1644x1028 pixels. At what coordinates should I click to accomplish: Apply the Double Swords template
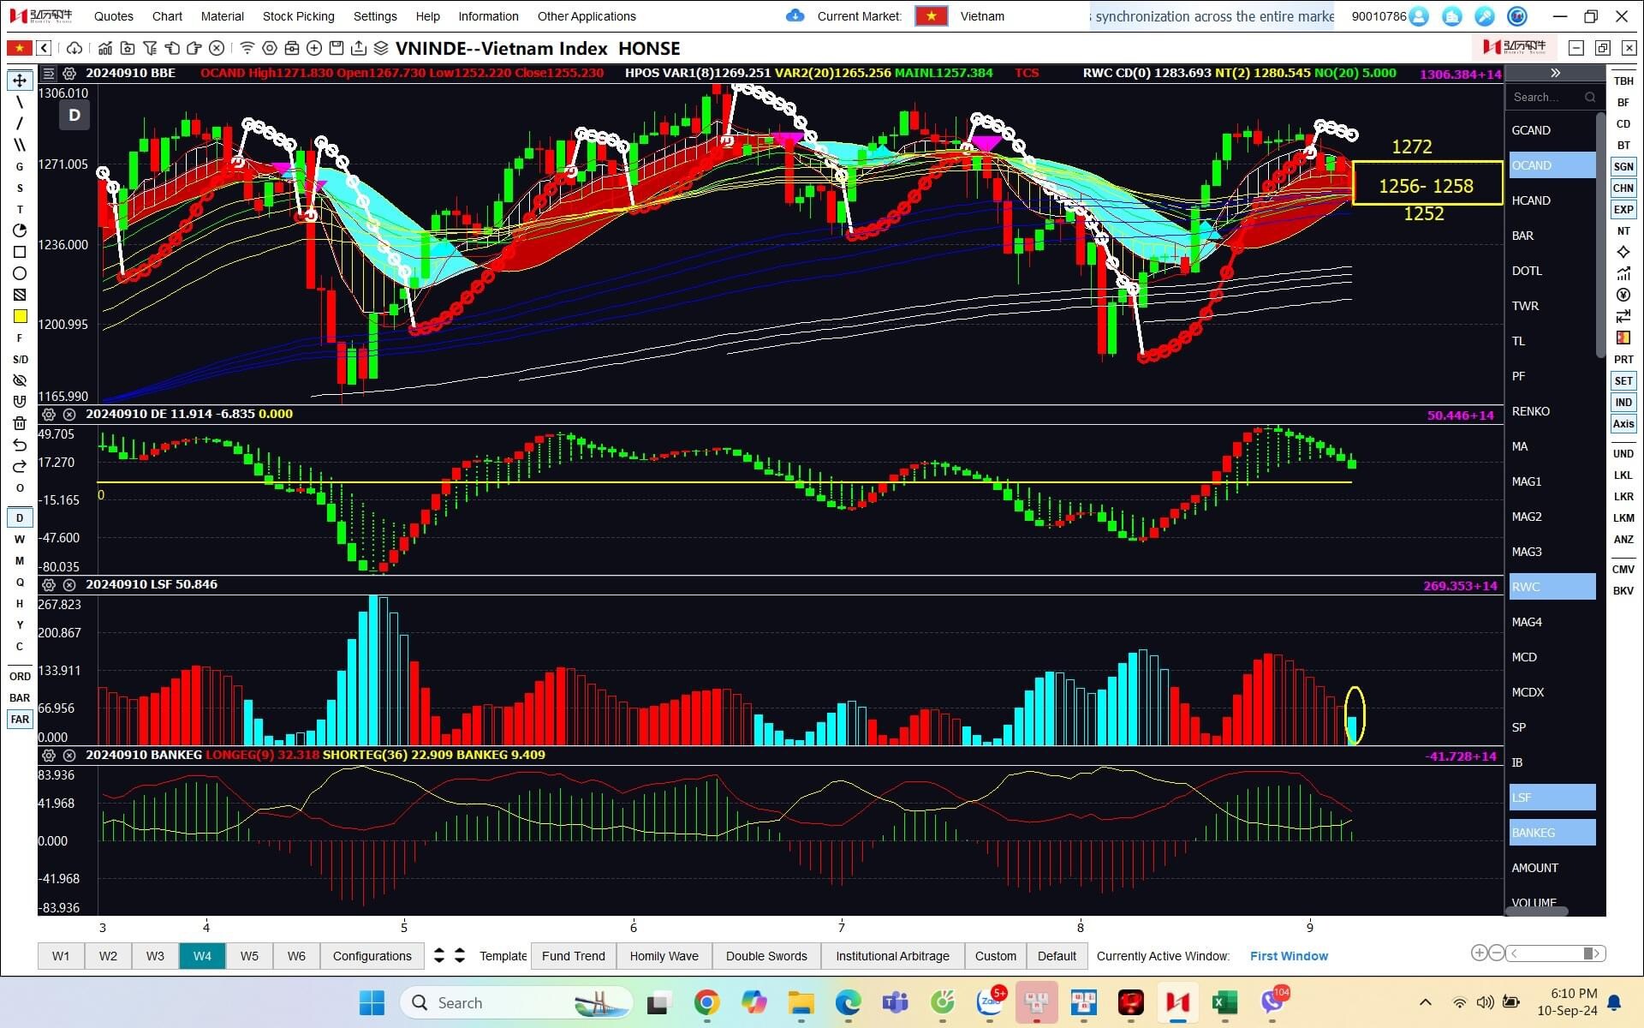[767, 956]
